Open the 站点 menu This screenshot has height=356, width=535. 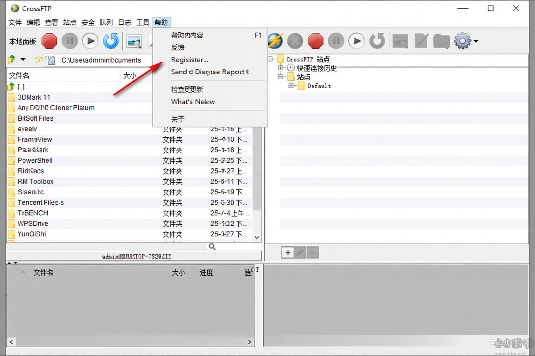(x=70, y=23)
